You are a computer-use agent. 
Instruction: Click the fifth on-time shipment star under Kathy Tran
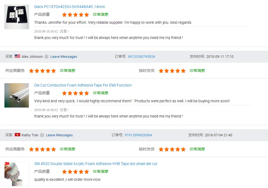183,149
